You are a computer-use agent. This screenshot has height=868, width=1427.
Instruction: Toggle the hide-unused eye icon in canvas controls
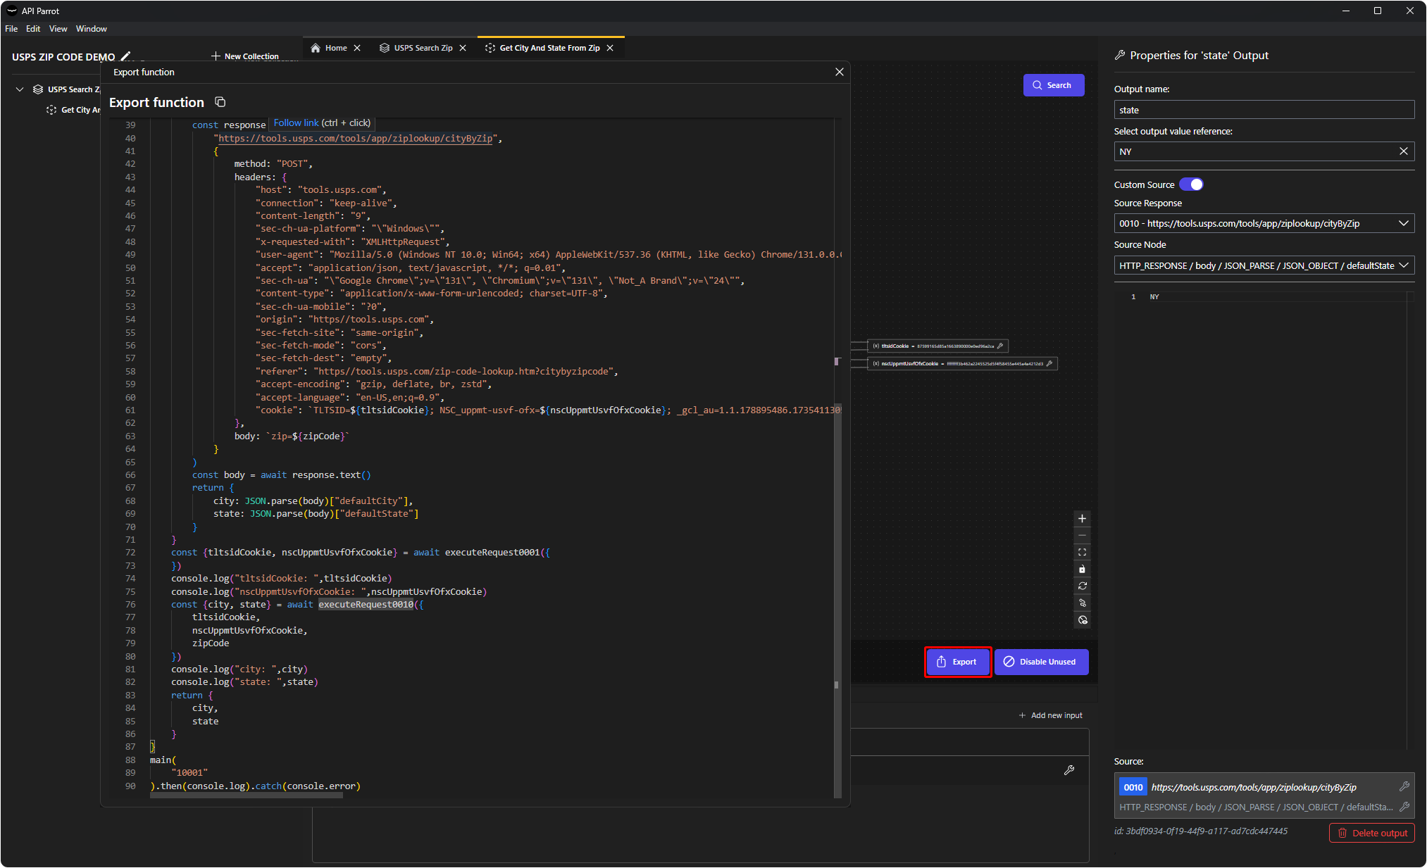point(1082,620)
